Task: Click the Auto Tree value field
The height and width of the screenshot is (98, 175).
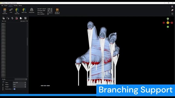Action: (50, 13)
